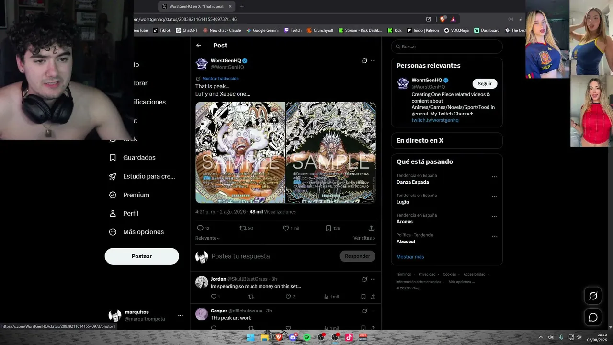Image resolution: width=613 pixels, height=345 pixels.
Task: Follow WorstGenHQ with Seguir button
Action: (x=485, y=84)
